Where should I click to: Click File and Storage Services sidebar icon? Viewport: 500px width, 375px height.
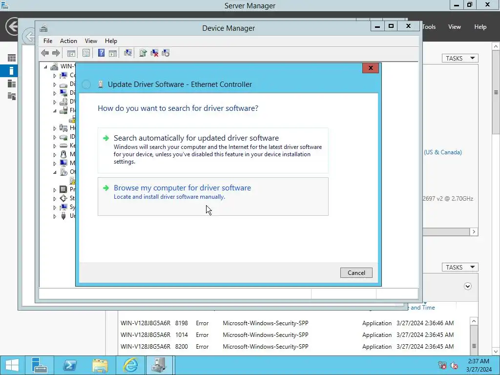[12, 96]
